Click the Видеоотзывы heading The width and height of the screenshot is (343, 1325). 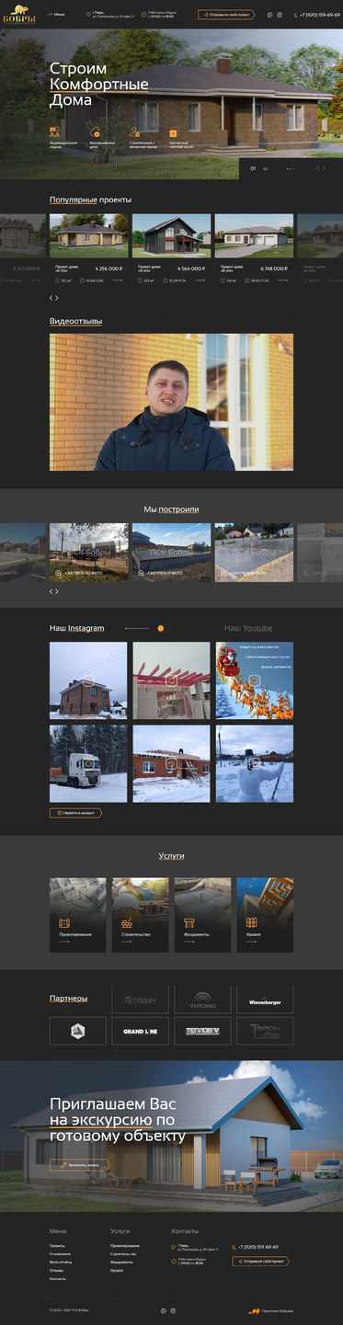(75, 321)
